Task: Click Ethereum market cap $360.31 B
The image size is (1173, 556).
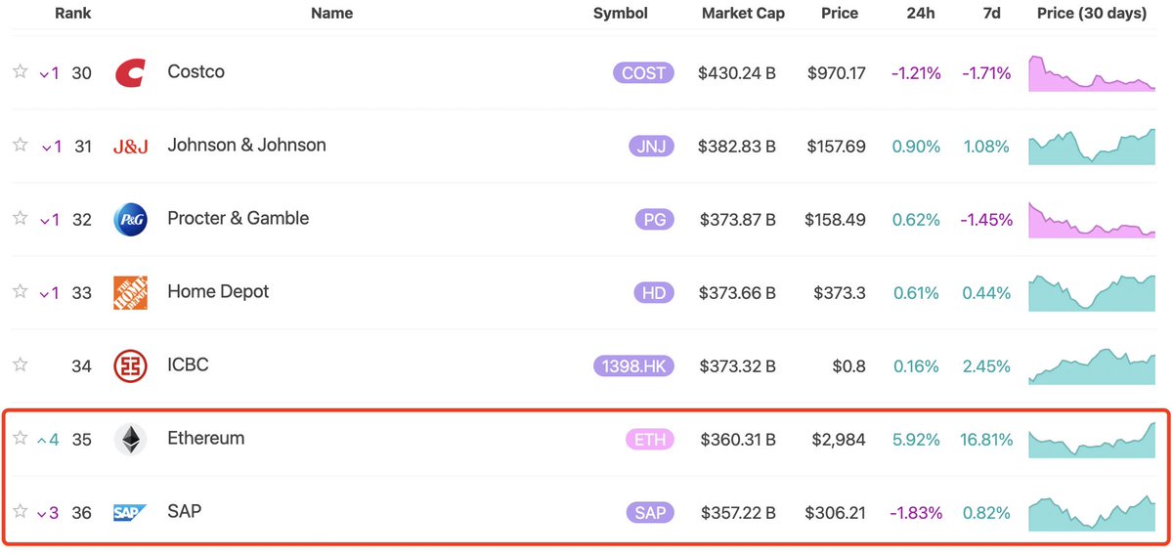Action: 738,440
